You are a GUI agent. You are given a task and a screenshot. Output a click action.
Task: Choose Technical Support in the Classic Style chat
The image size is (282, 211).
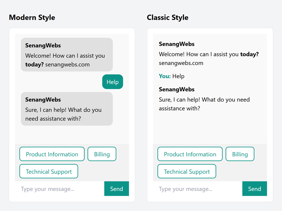point(187,172)
